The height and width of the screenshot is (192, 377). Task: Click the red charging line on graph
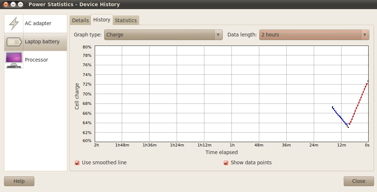tap(358, 103)
